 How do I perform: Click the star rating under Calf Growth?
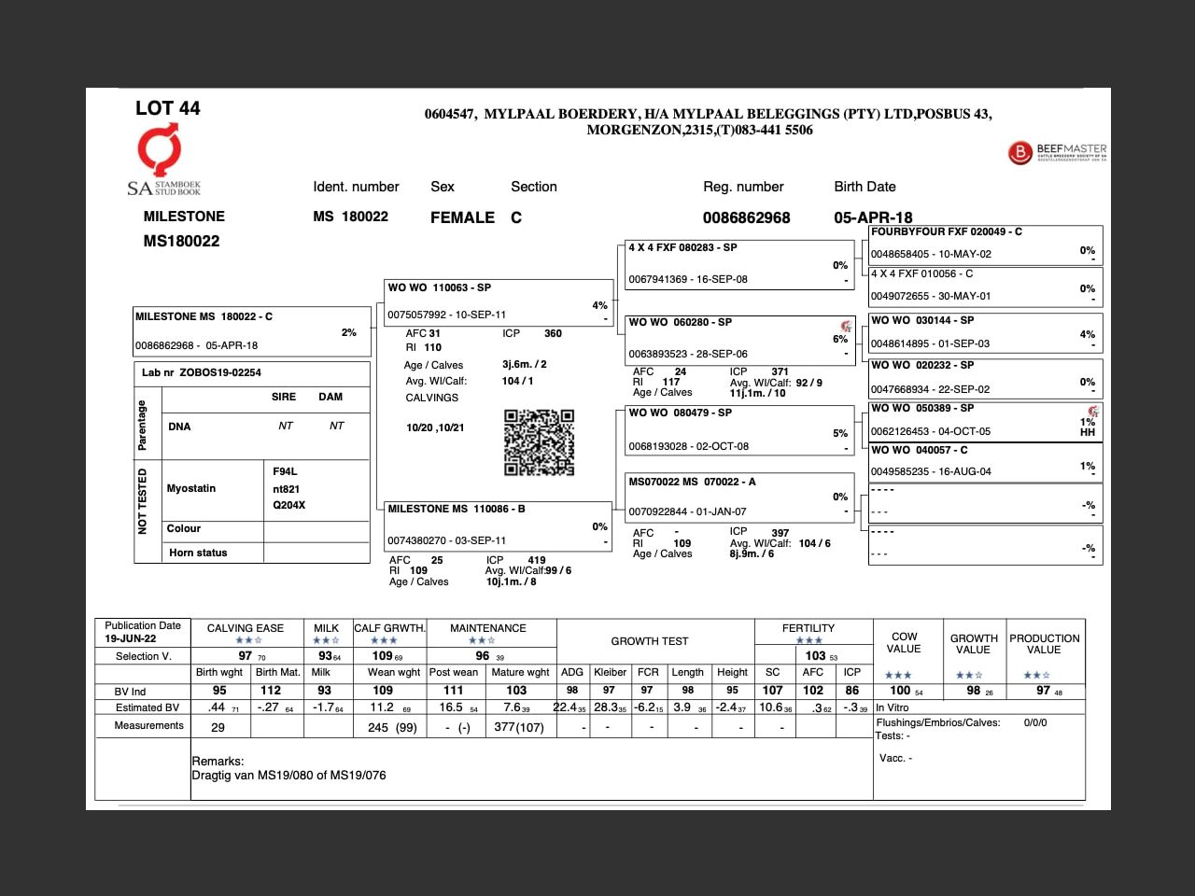[384, 640]
